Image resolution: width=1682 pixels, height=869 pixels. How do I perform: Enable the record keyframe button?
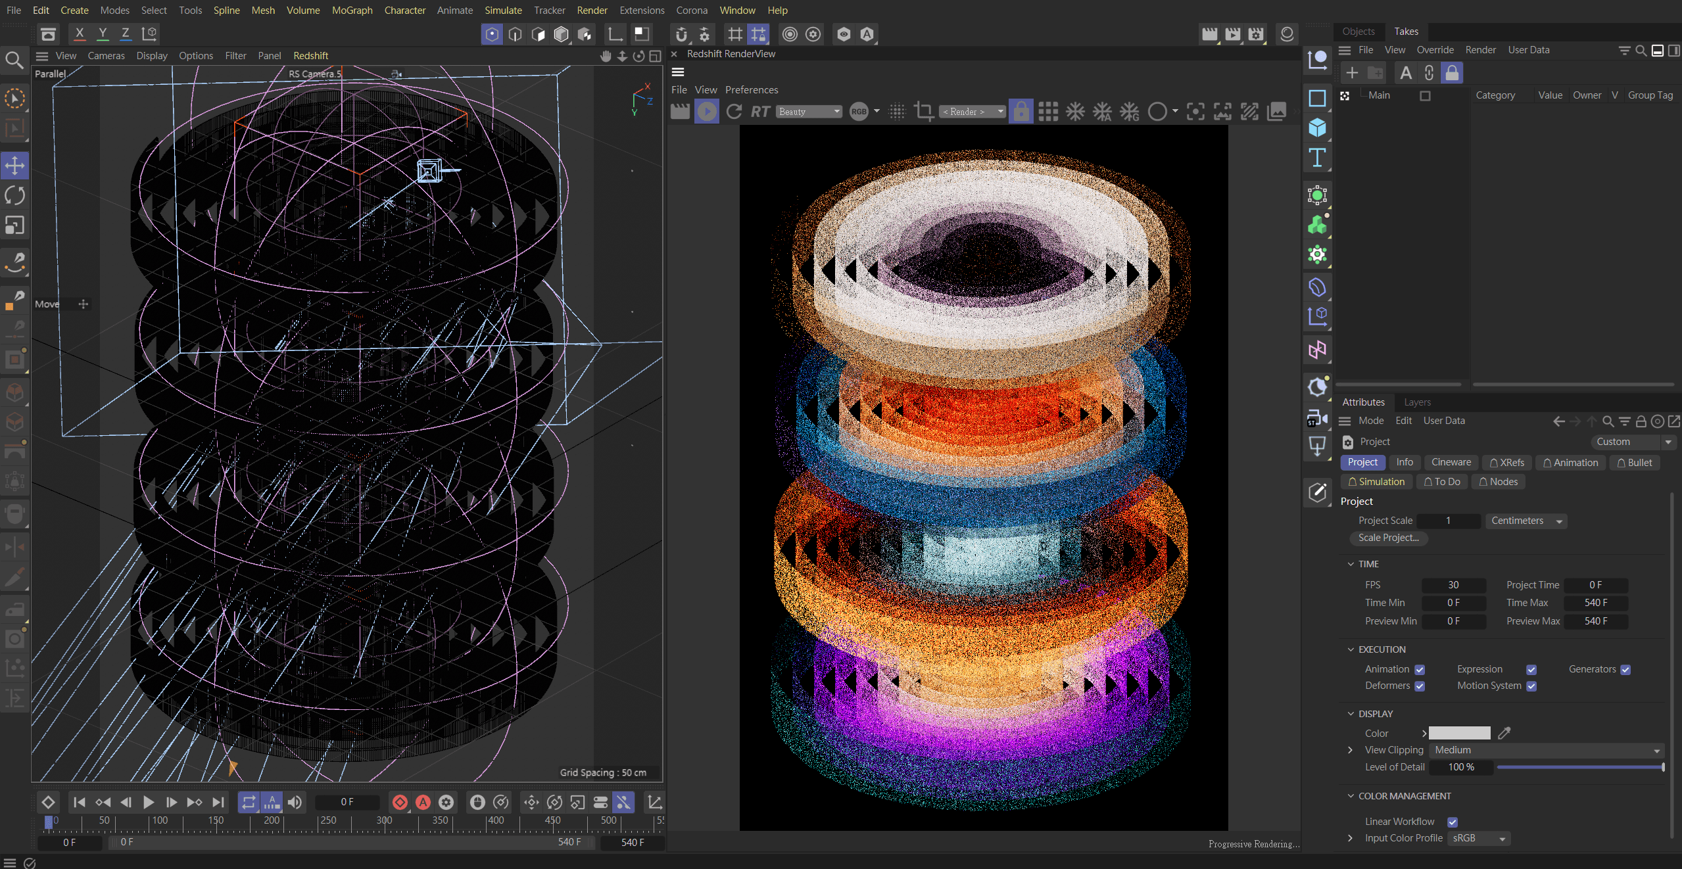coord(400,802)
